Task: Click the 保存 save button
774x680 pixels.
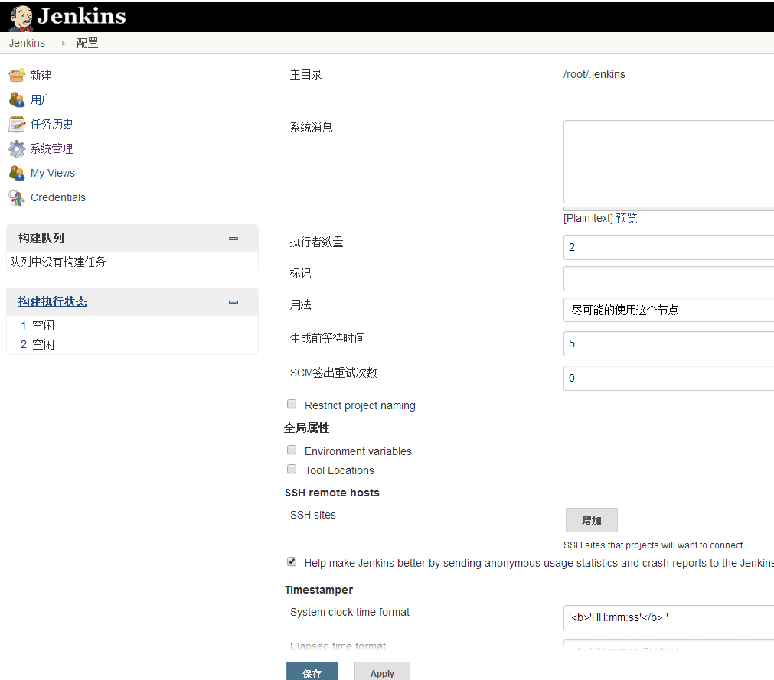Action: pyautogui.click(x=312, y=672)
